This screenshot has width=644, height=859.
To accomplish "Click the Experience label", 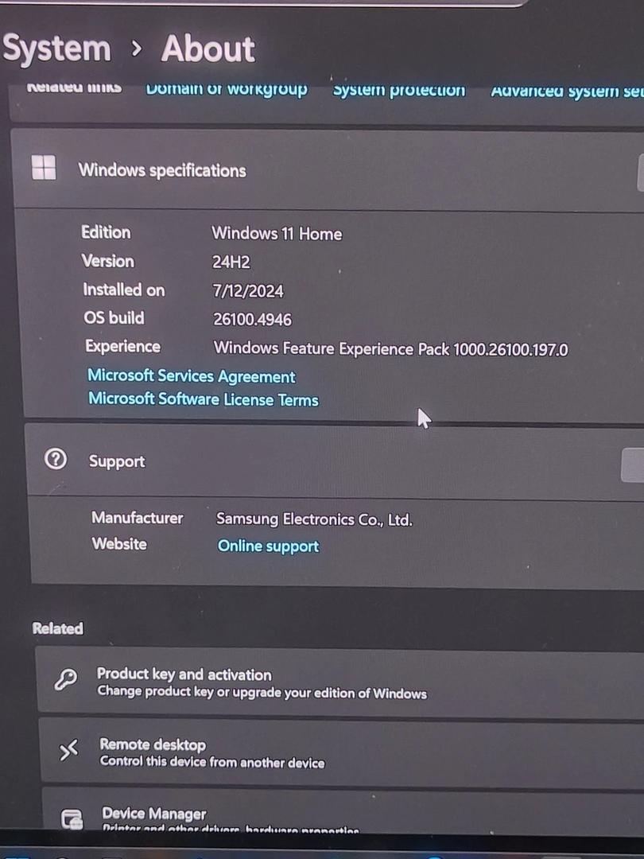I will point(122,346).
